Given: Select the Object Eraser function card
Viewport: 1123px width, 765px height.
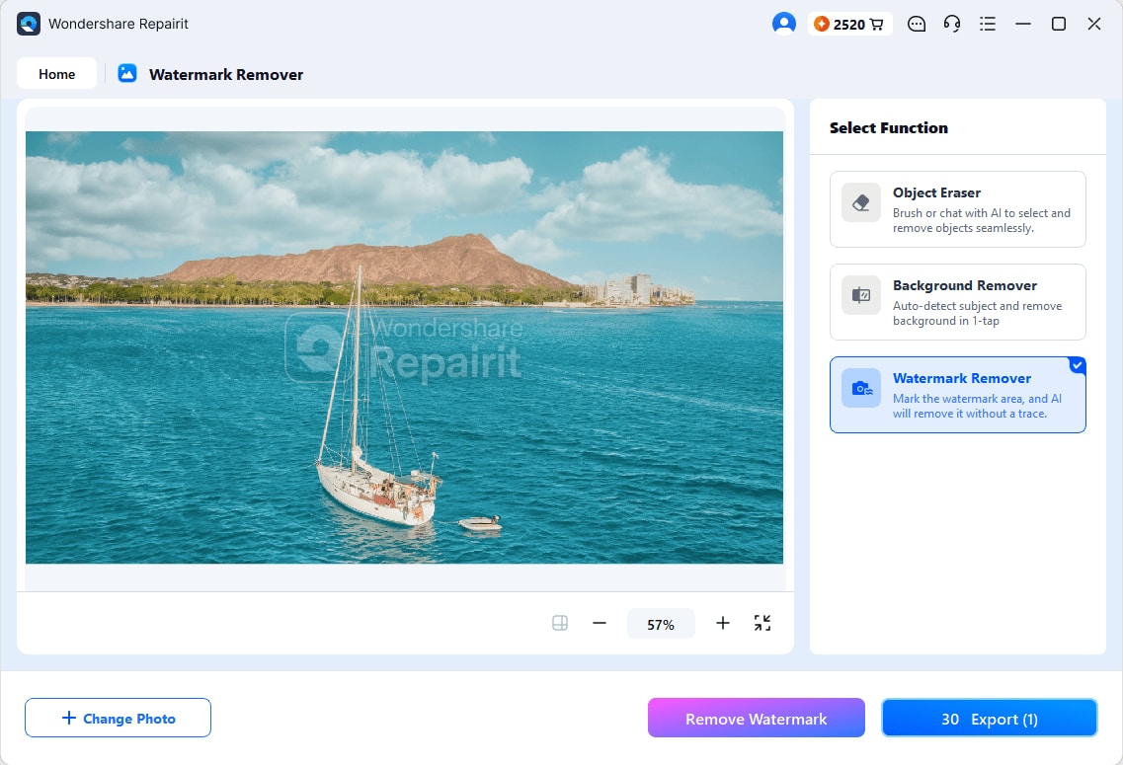Looking at the screenshot, I should point(957,209).
